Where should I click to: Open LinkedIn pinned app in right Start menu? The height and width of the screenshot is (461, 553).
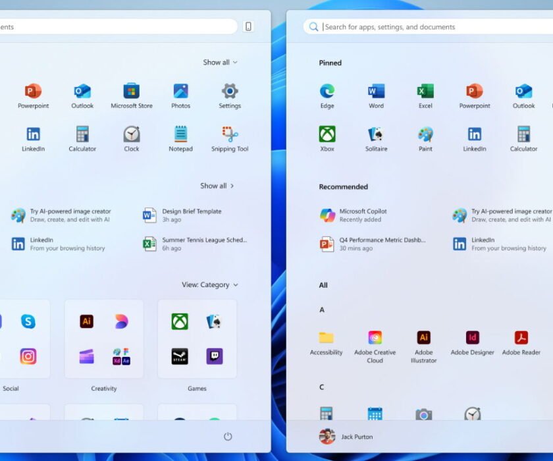[x=475, y=139]
